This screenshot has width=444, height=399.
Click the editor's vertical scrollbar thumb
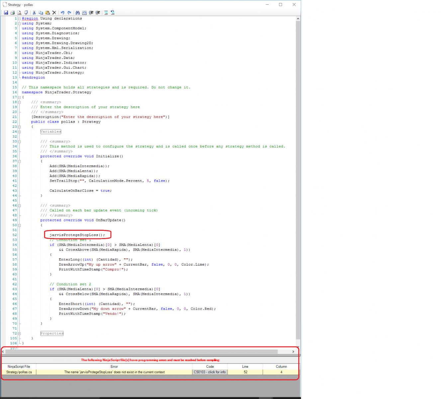(x=298, y=180)
